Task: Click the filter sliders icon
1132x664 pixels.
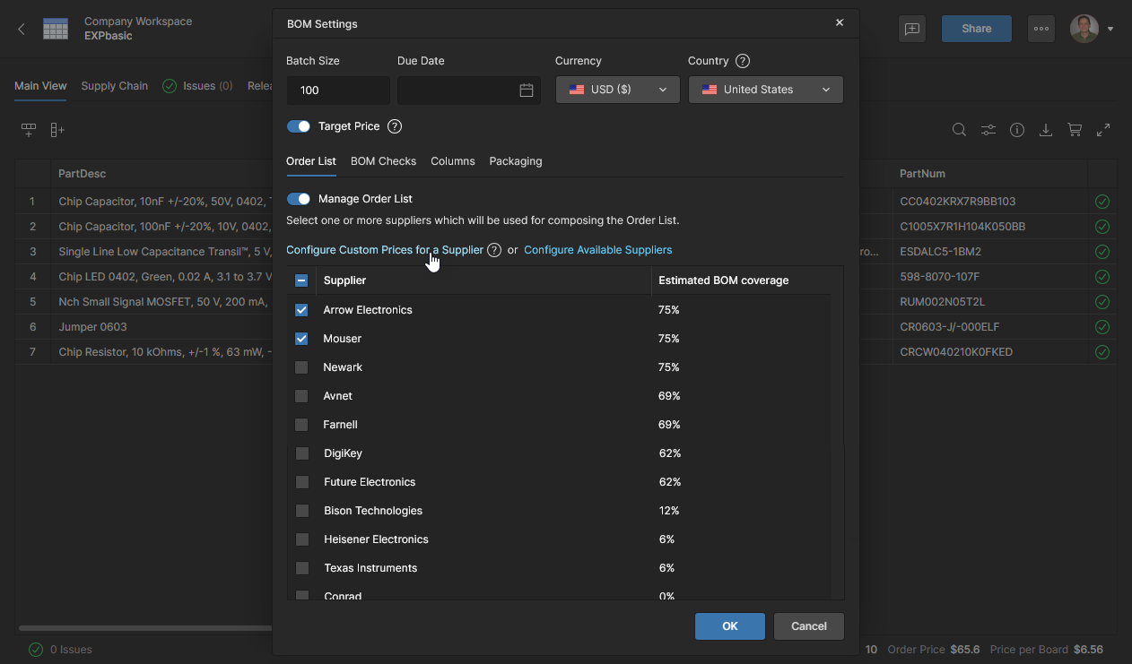Action: [988, 130]
